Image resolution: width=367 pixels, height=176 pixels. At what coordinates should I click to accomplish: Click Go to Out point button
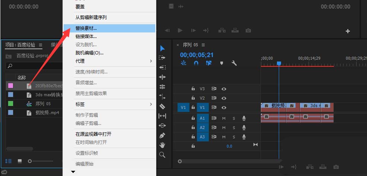pos(206,31)
